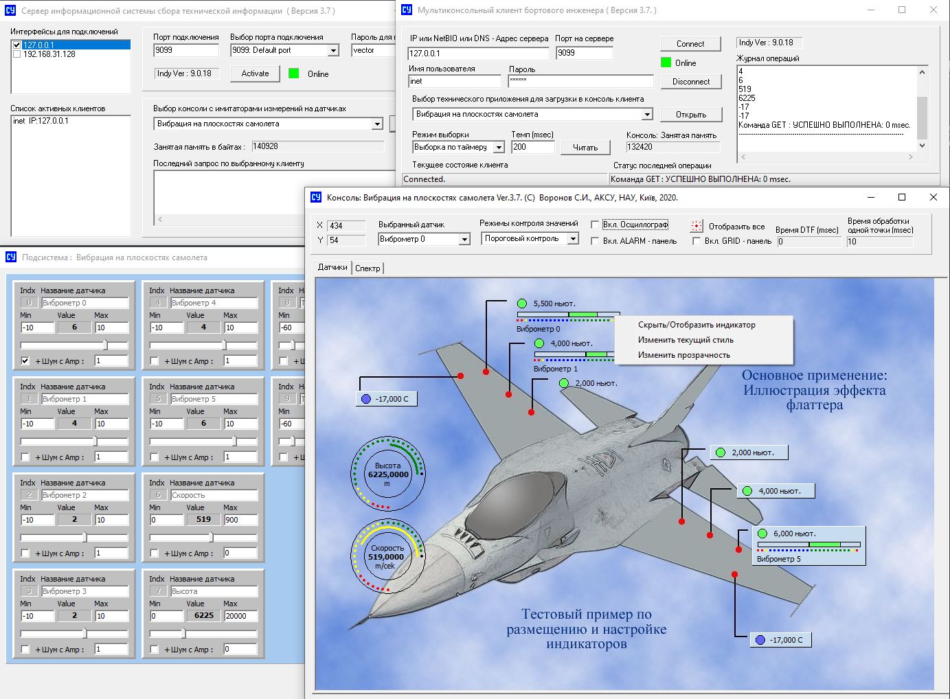Click the Темп (msec) input field
The height and width of the screenshot is (699, 950).
click(x=532, y=147)
